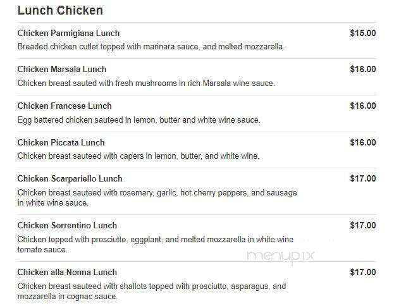Choose the Chicken Piccata Lunch item

[x=61, y=143]
